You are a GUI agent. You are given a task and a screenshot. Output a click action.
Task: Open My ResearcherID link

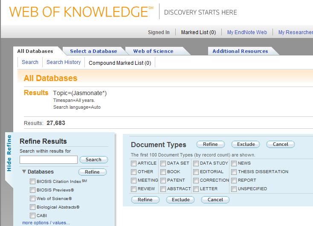296,32
